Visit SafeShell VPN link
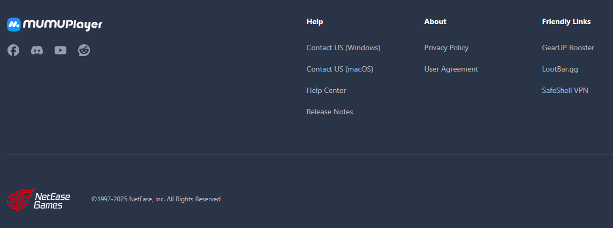This screenshot has height=228, width=613. pyautogui.click(x=565, y=90)
